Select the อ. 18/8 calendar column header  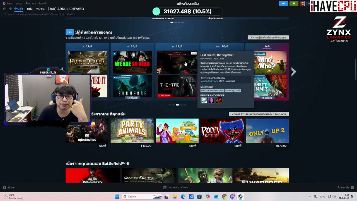(132, 46)
